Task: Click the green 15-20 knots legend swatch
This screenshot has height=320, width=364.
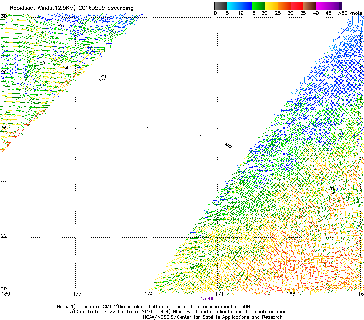Action: click(x=259, y=6)
